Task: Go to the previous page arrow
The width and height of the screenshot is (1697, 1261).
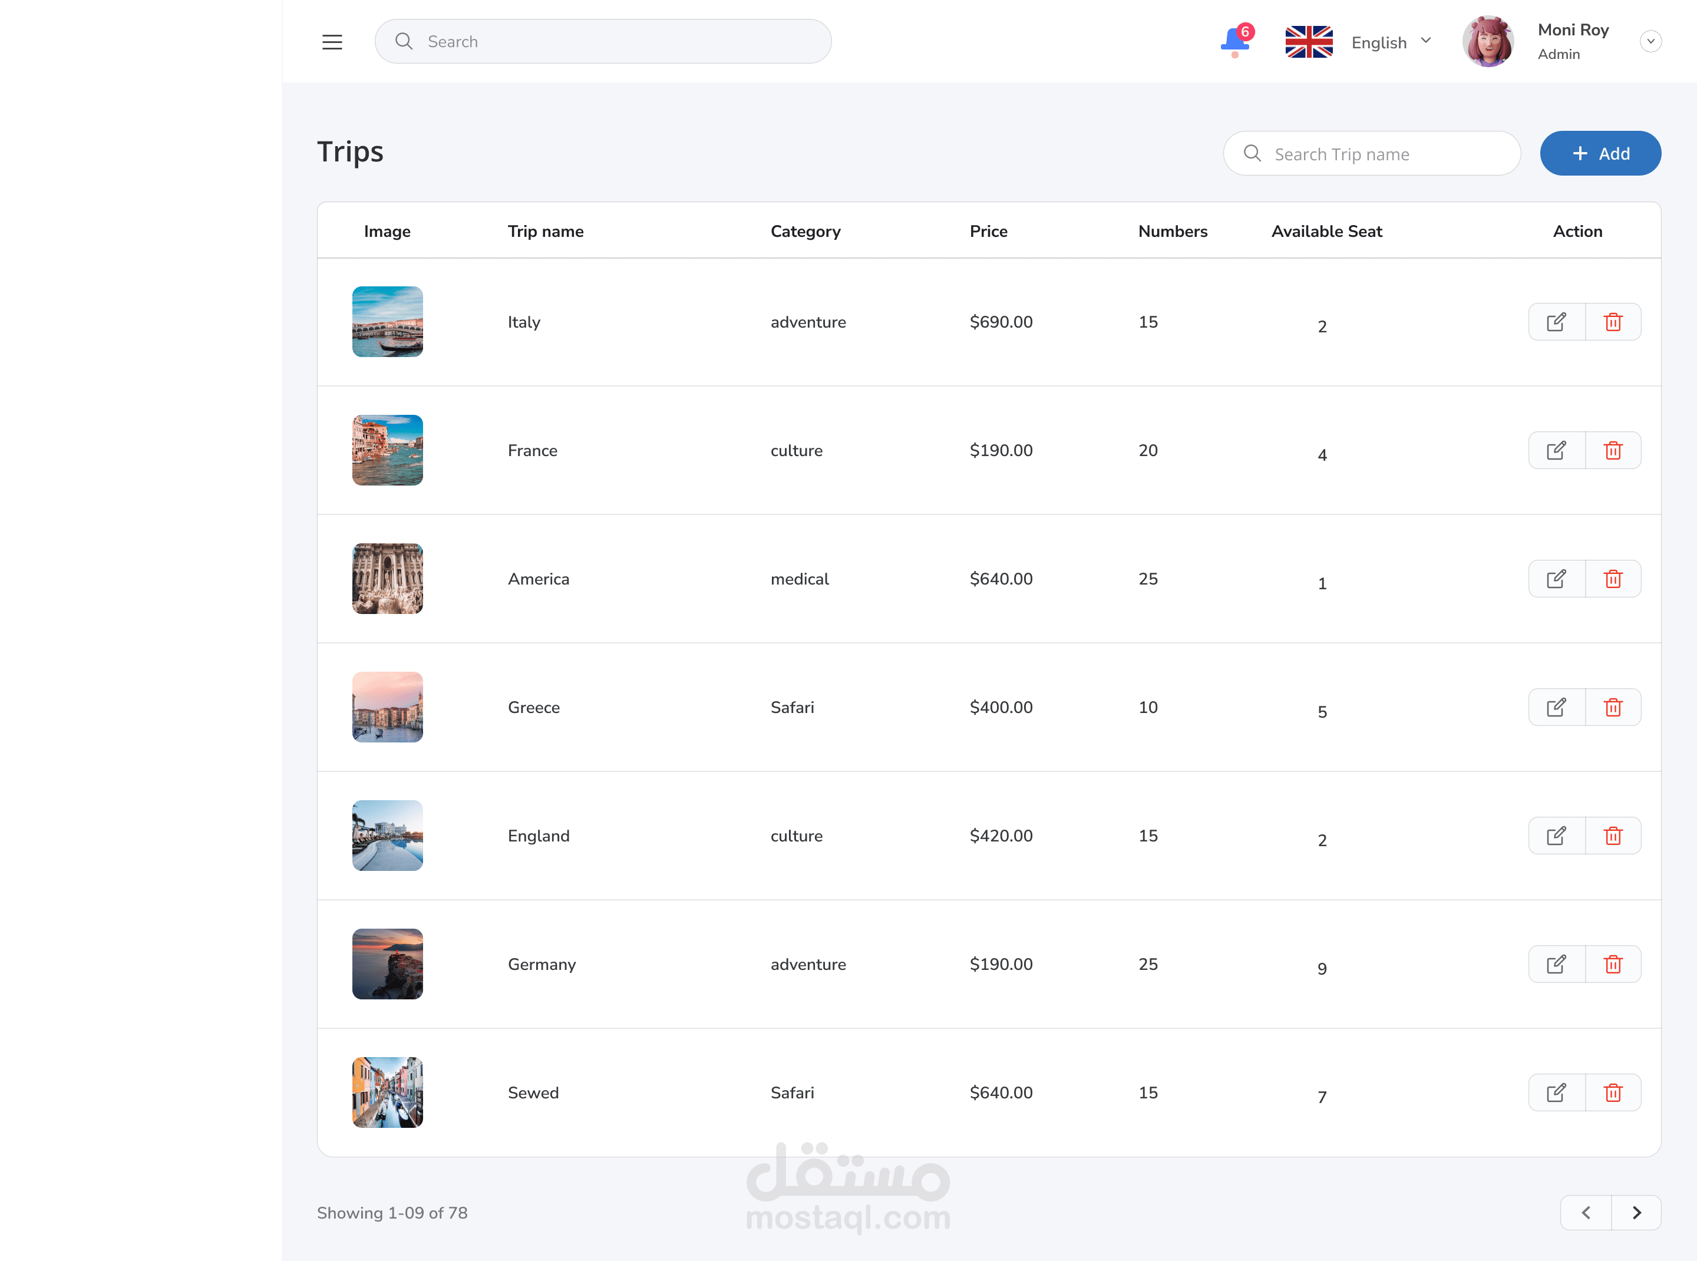Action: (1586, 1212)
